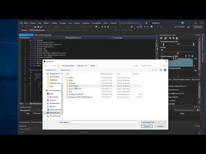This screenshot has width=206, height=154.
Task: Open the Файл menu in Visual Studio
Action: 26,23
